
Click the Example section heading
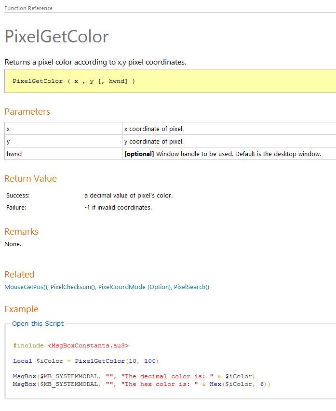(21, 309)
